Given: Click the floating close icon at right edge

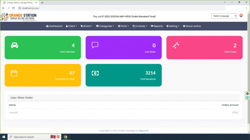Looking at the screenshot, I should 247,94.
